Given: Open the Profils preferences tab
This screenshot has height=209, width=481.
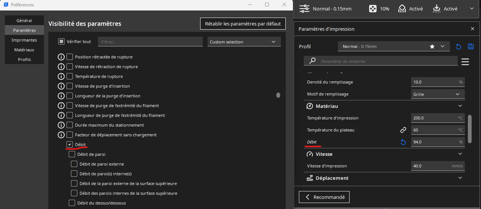Looking at the screenshot, I should pyautogui.click(x=24, y=60).
